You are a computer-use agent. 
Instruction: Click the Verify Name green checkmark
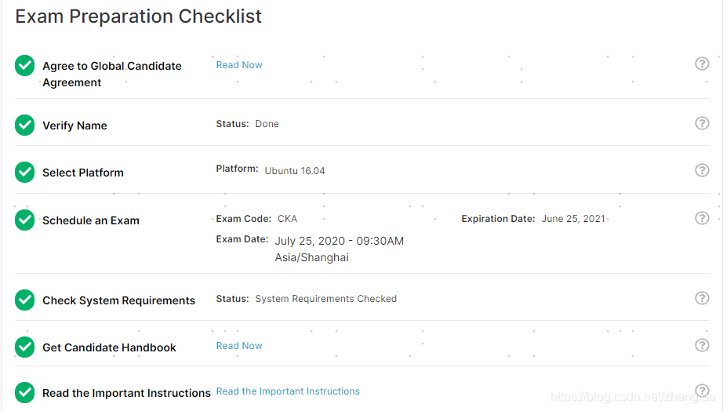[x=25, y=125]
